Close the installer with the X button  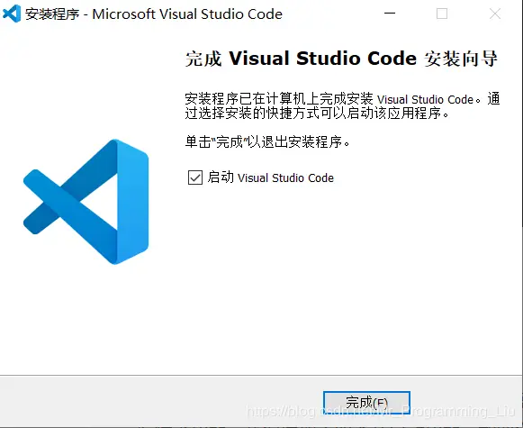495,14
